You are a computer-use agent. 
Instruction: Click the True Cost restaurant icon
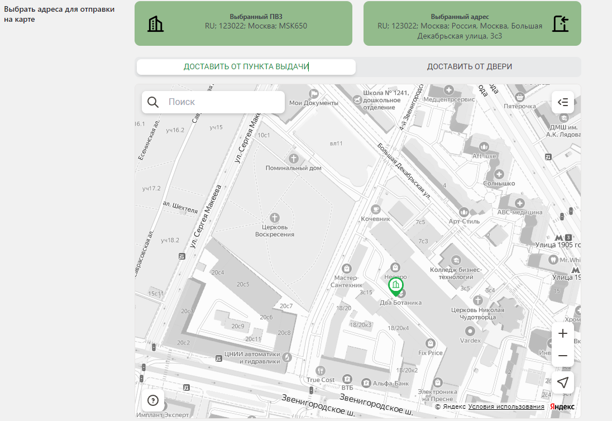[321, 371]
